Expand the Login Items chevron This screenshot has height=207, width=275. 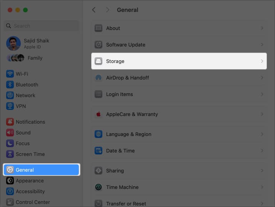[x=262, y=94]
